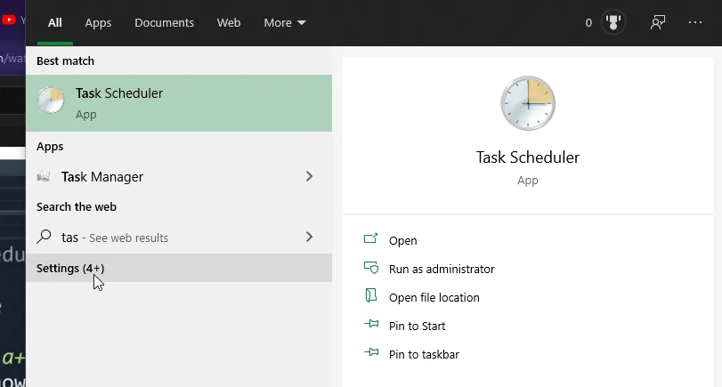Switch to the Web search tab
This screenshot has height=387, width=722.
pos(229,22)
